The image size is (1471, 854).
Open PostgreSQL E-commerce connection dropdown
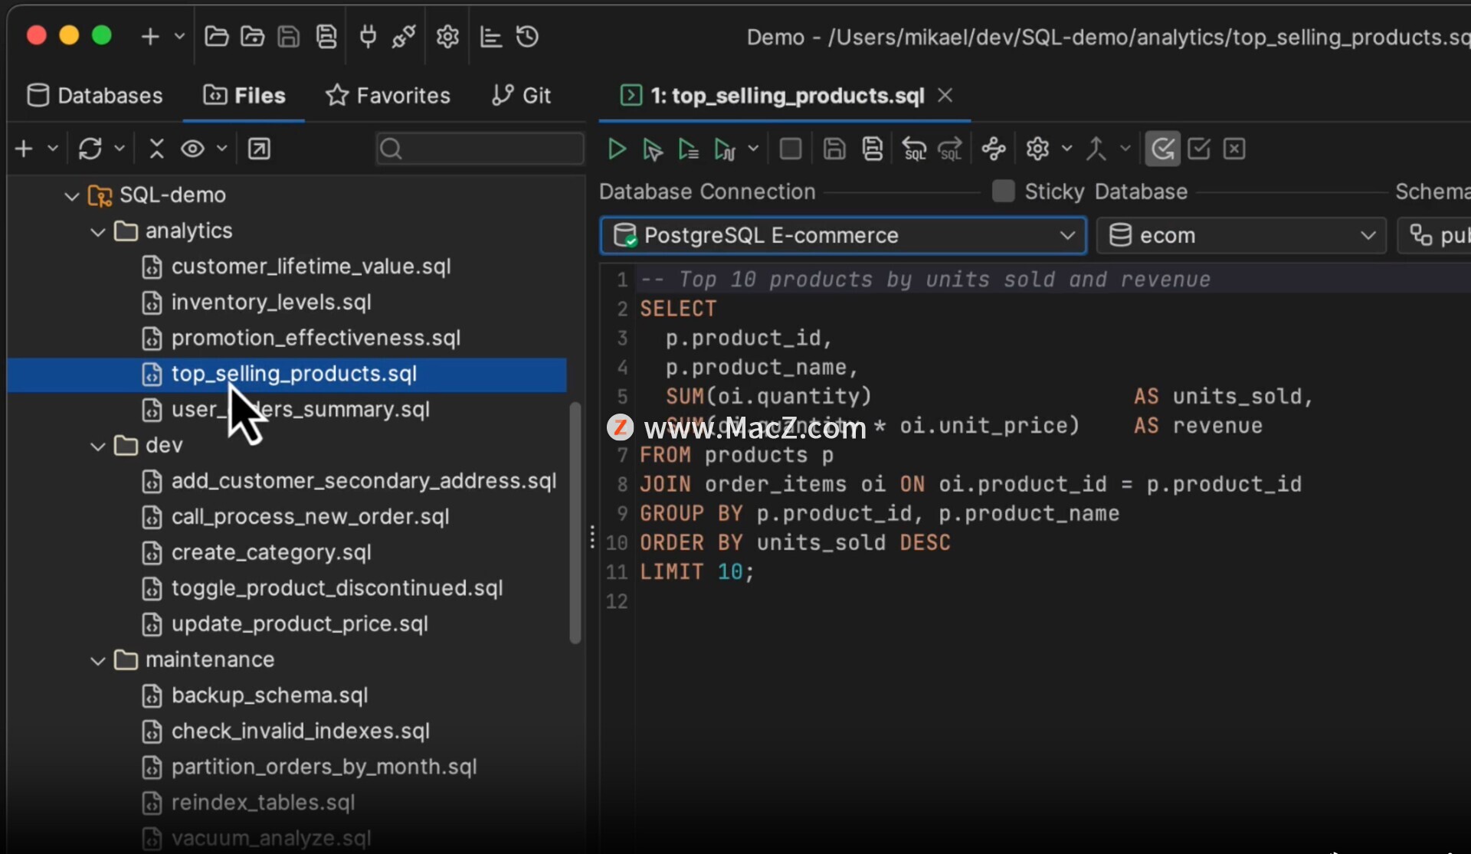843,235
